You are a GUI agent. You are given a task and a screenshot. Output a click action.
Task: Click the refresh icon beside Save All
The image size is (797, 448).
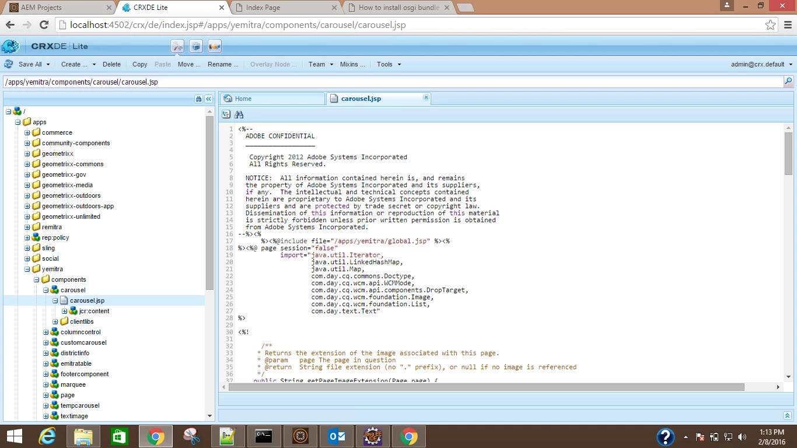coord(9,64)
